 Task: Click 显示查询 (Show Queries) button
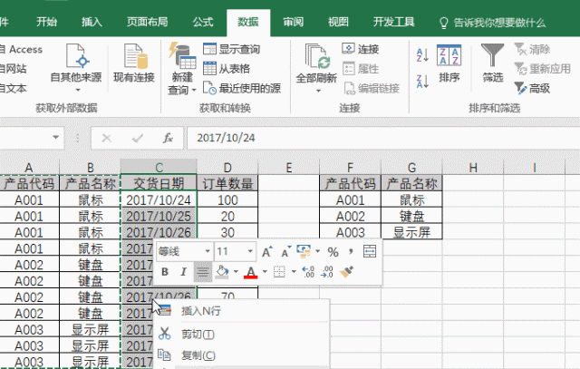click(232, 49)
